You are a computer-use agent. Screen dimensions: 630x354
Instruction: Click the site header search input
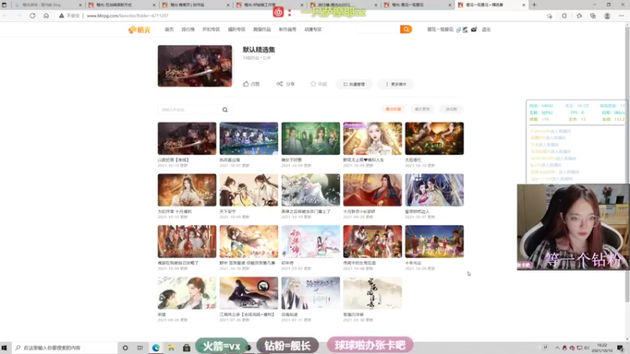(377, 29)
